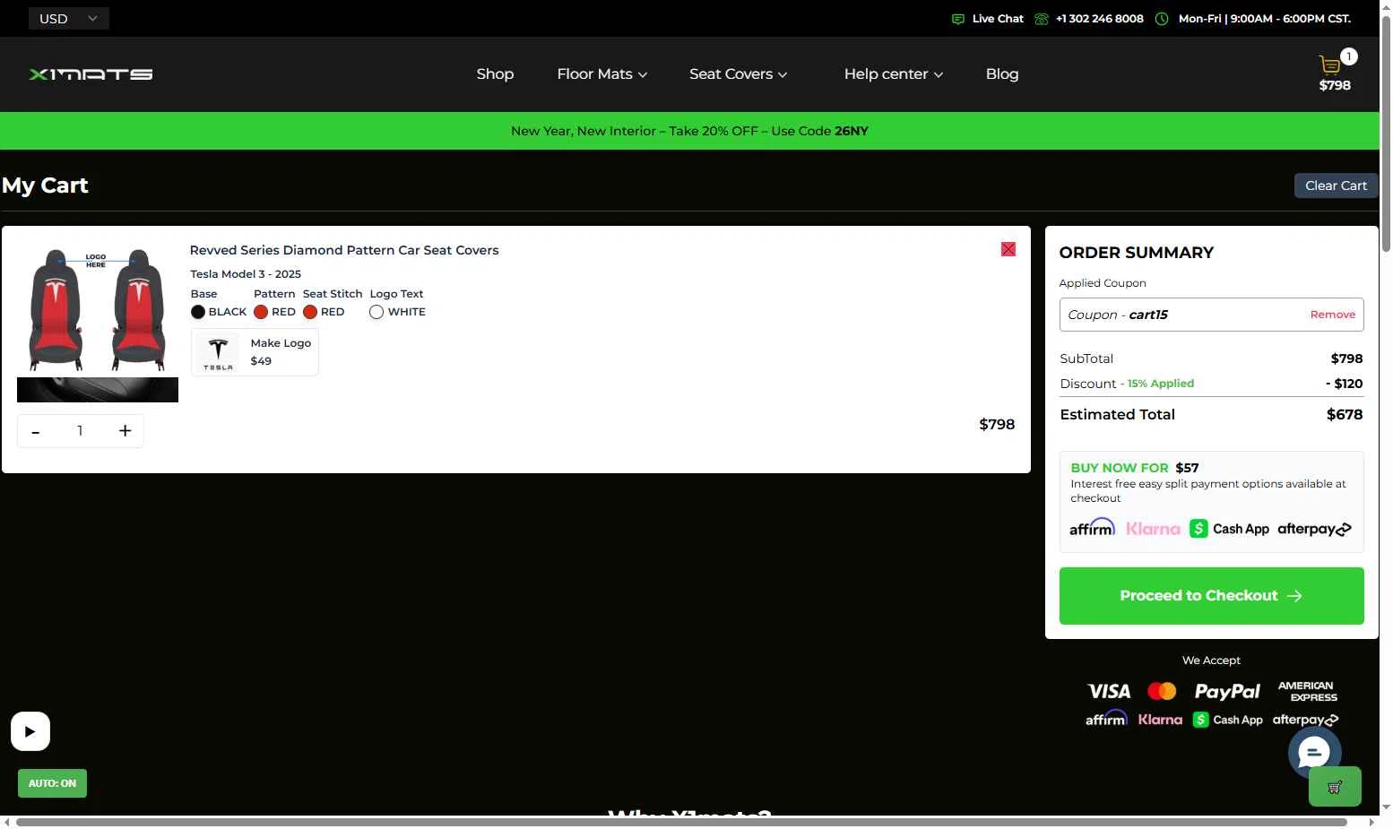
Task: Click the Live Chat icon
Action: [x=958, y=19]
